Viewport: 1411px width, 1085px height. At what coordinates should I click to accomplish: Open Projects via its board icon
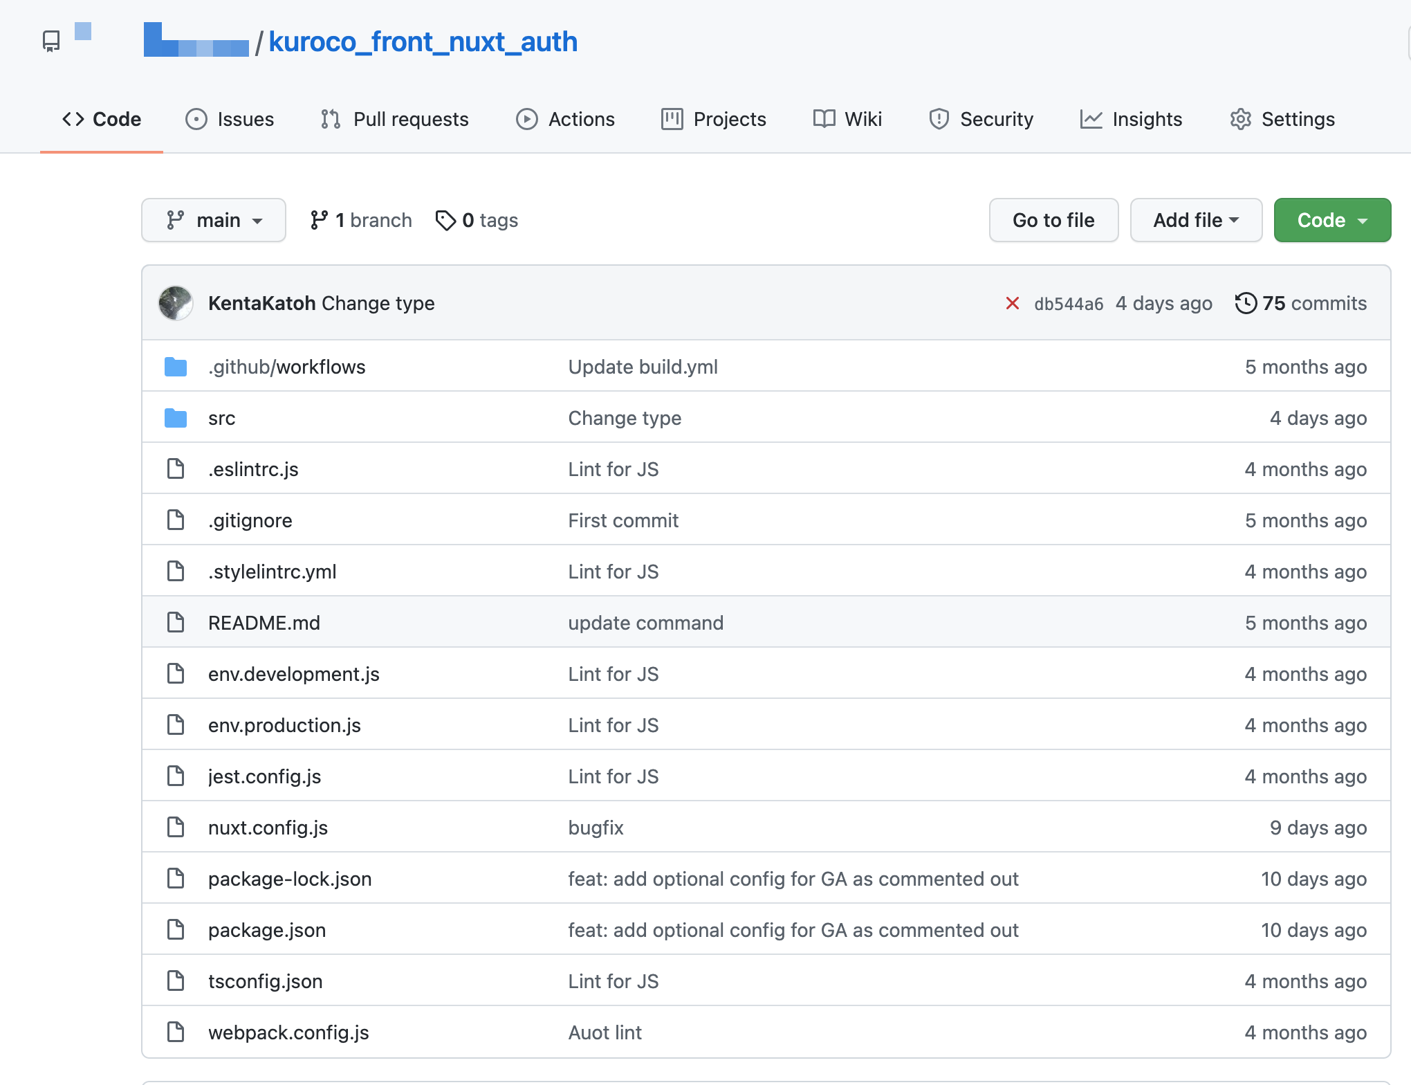point(670,119)
